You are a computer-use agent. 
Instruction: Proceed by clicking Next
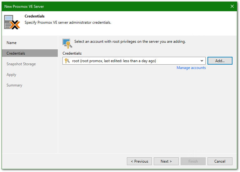click(166, 161)
